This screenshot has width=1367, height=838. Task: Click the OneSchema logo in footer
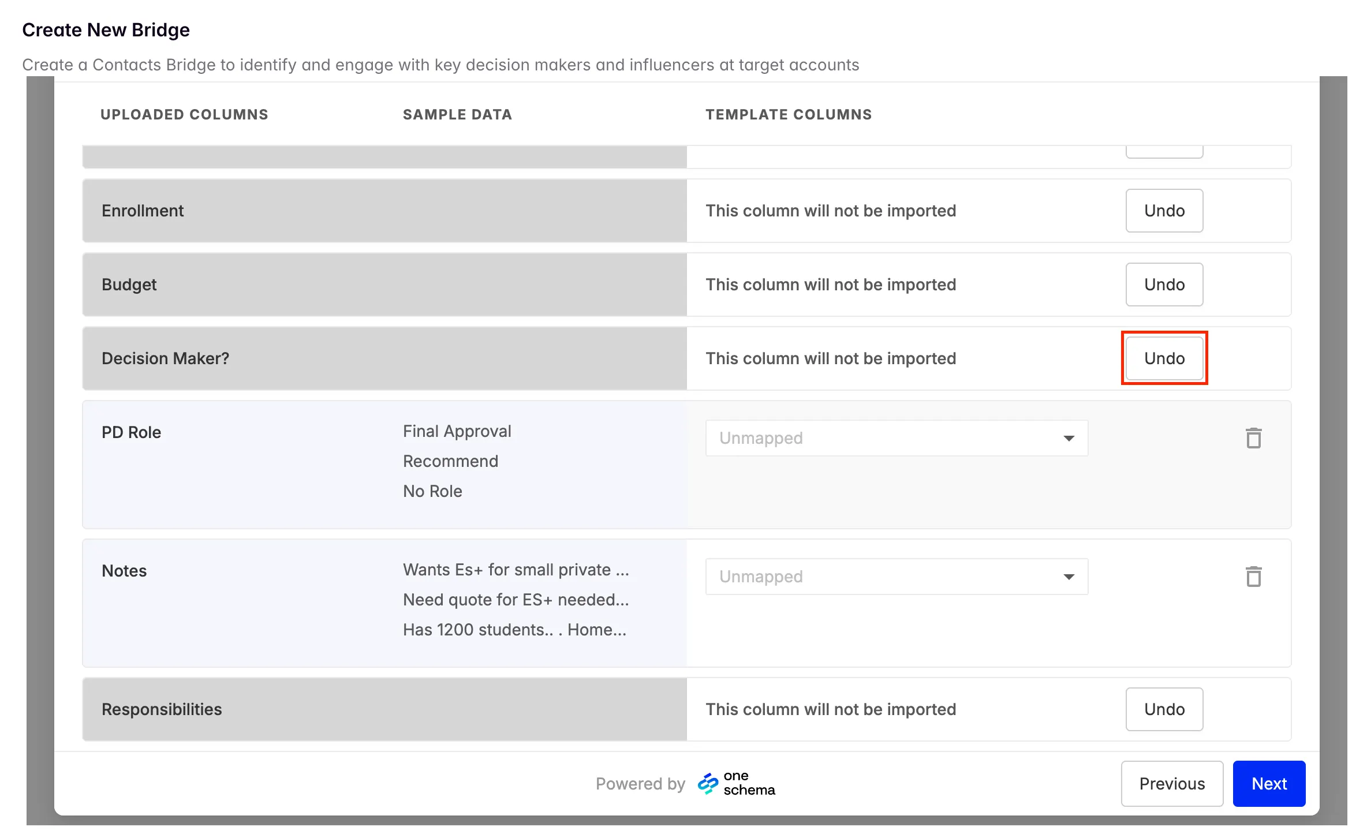point(736,783)
